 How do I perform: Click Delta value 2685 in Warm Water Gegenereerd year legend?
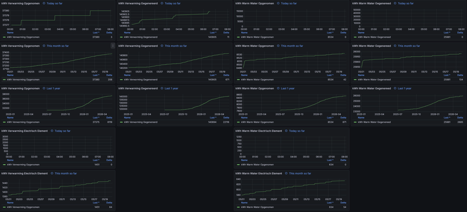tap(460, 122)
